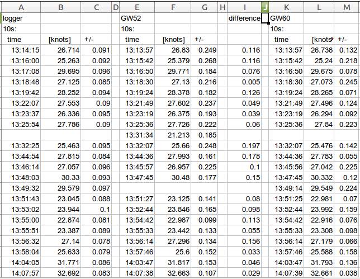Select column I header

tap(244, 7)
